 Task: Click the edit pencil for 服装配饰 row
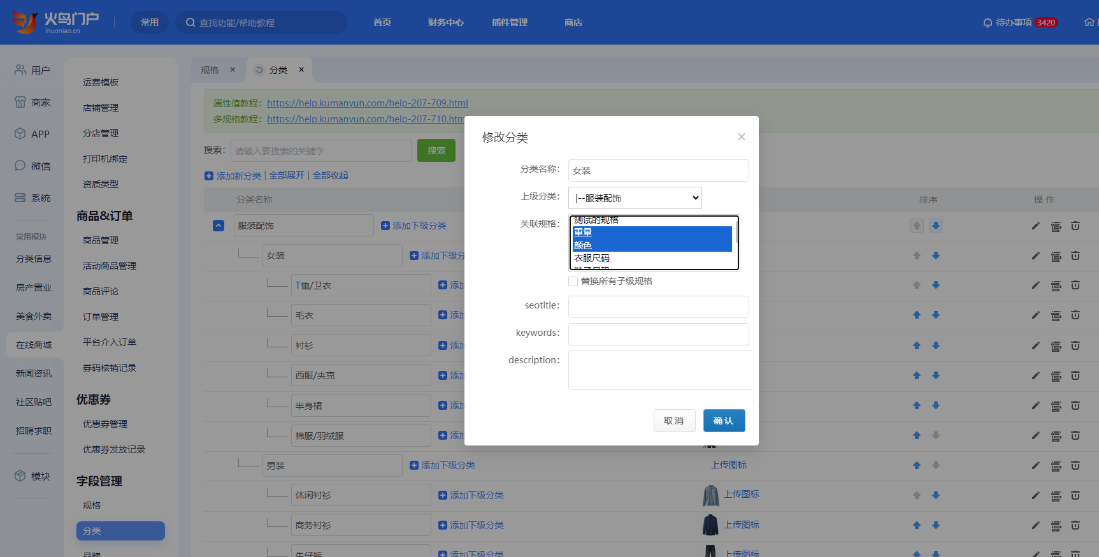(1036, 226)
